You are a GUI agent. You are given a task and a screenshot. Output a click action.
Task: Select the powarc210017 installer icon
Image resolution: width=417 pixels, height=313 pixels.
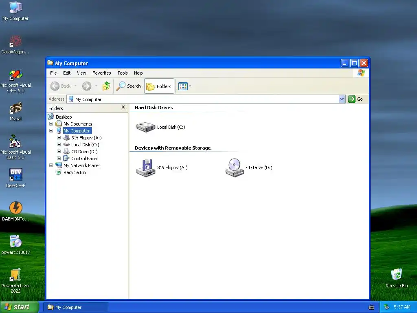coord(15,245)
